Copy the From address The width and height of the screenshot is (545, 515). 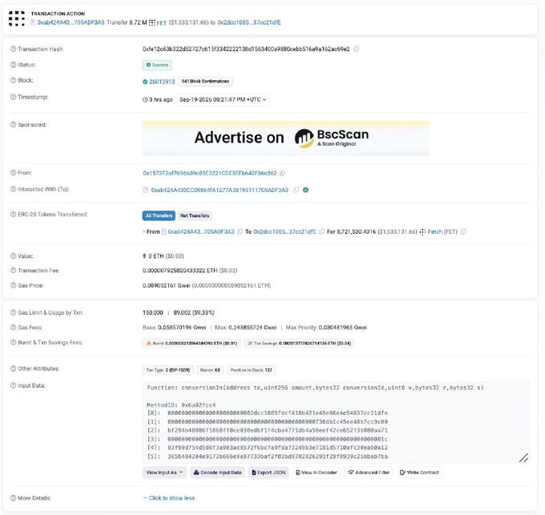[283, 173]
